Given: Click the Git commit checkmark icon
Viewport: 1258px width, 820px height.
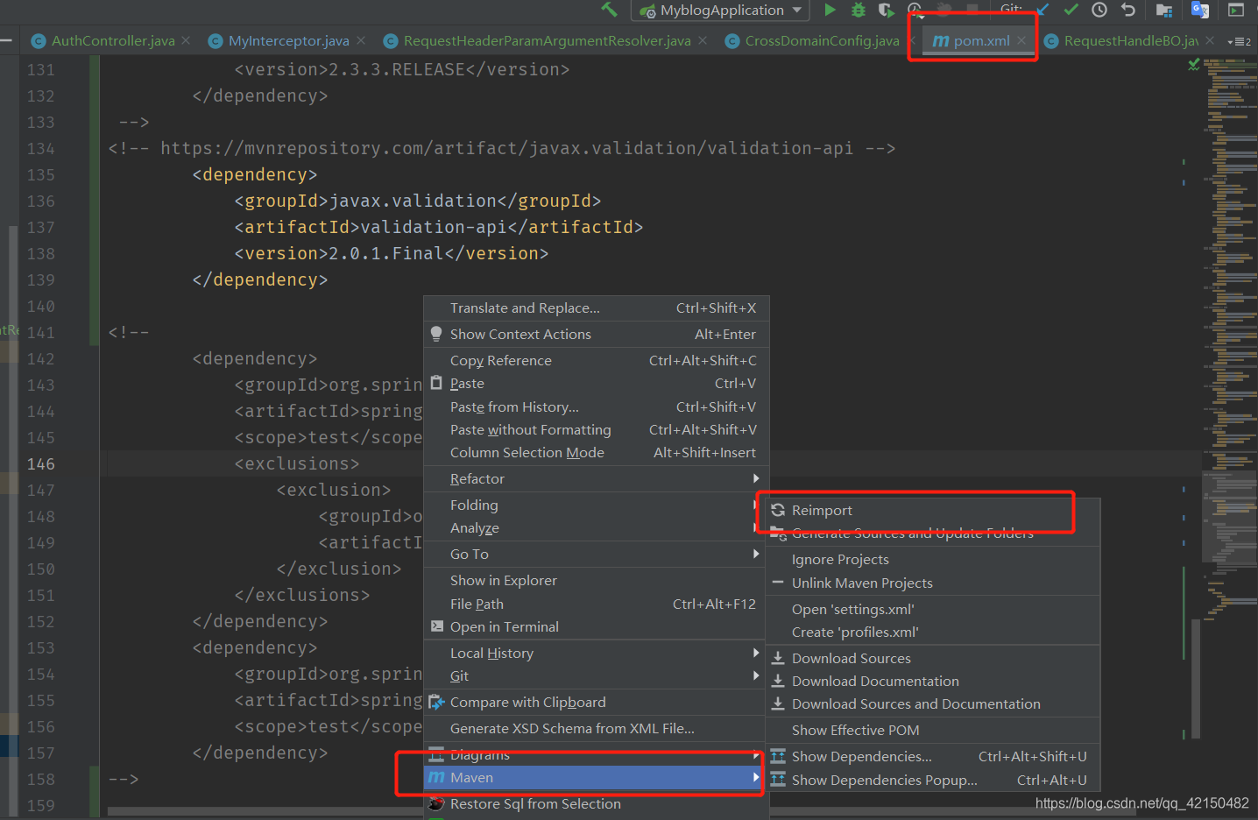Looking at the screenshot, I should point(1071,10).
